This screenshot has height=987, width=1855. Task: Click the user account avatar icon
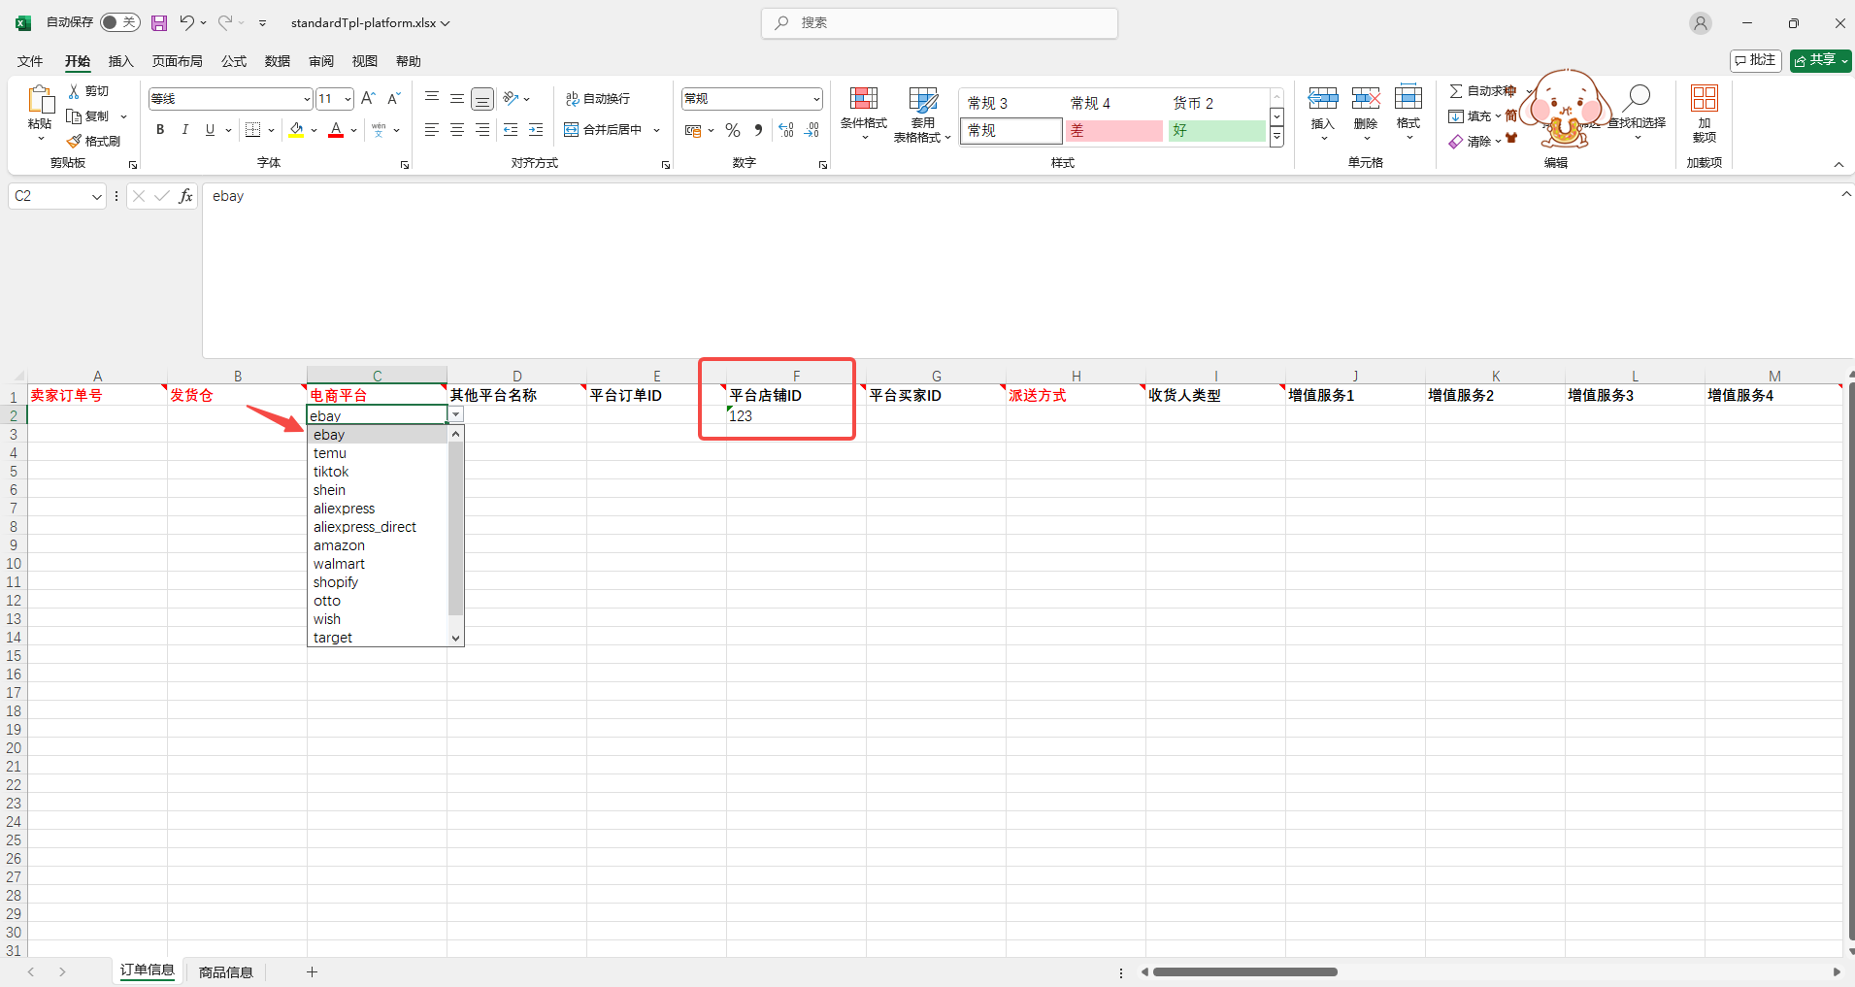pos(1701,23)
